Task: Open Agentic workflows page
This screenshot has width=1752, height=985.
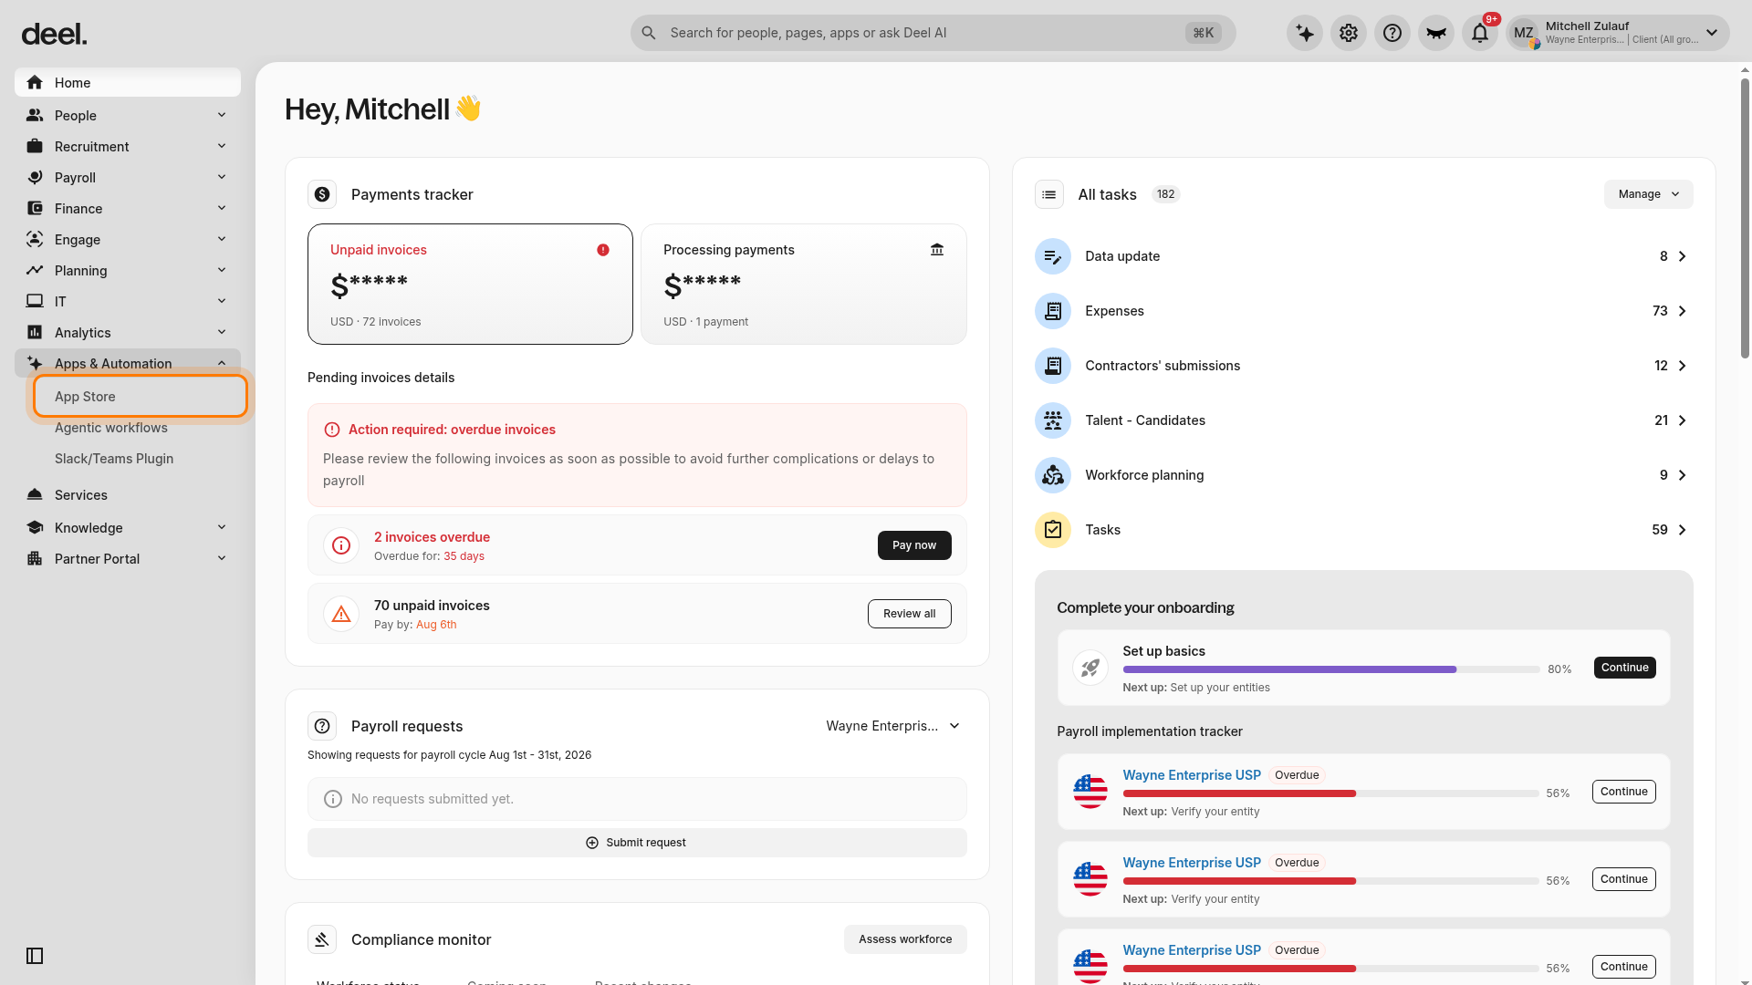Action: click(111, 428)
